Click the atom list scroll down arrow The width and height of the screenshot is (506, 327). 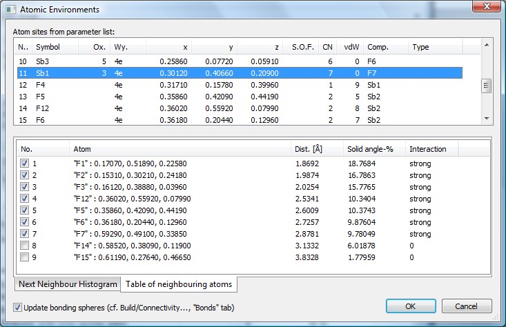(487, 119)
